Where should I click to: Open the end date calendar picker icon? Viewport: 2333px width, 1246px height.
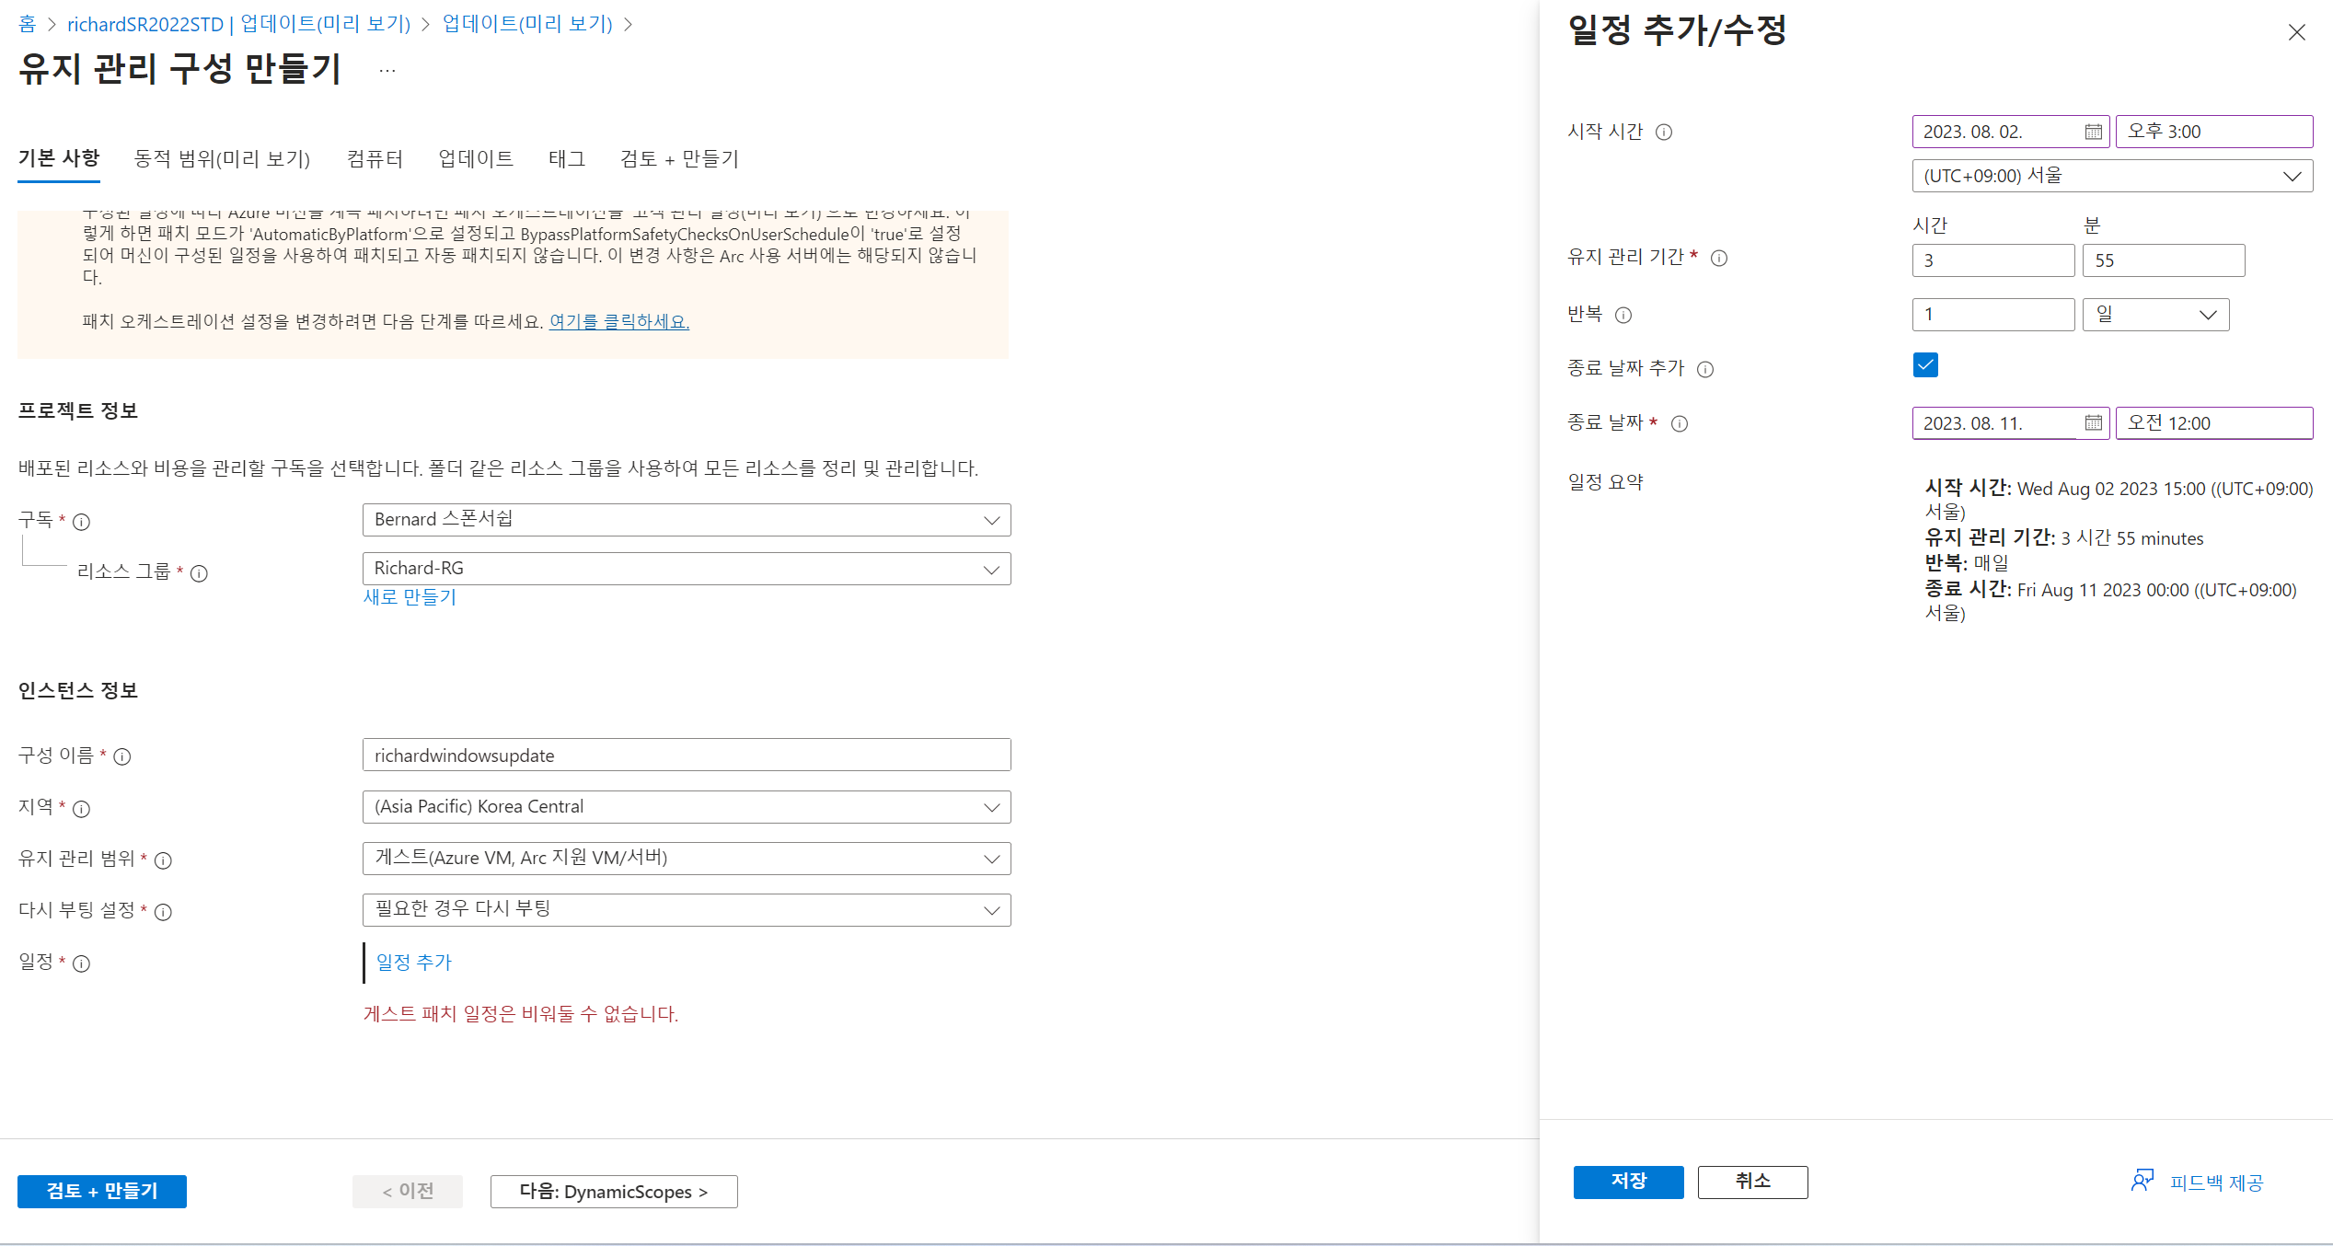tap(2093, 423)
